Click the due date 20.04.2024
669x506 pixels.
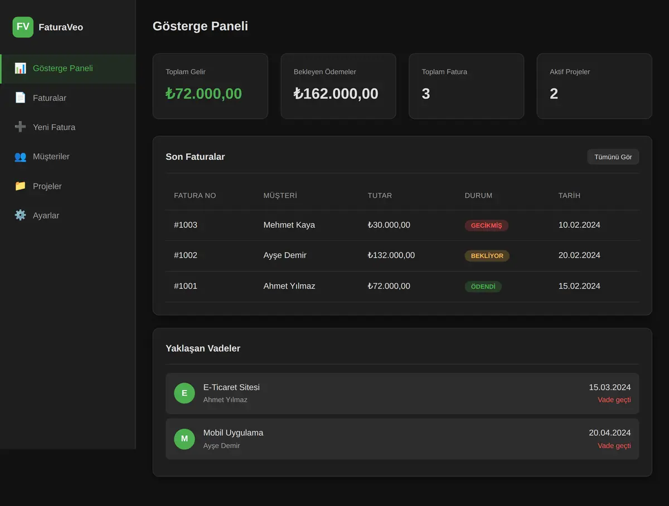point(610,433)
